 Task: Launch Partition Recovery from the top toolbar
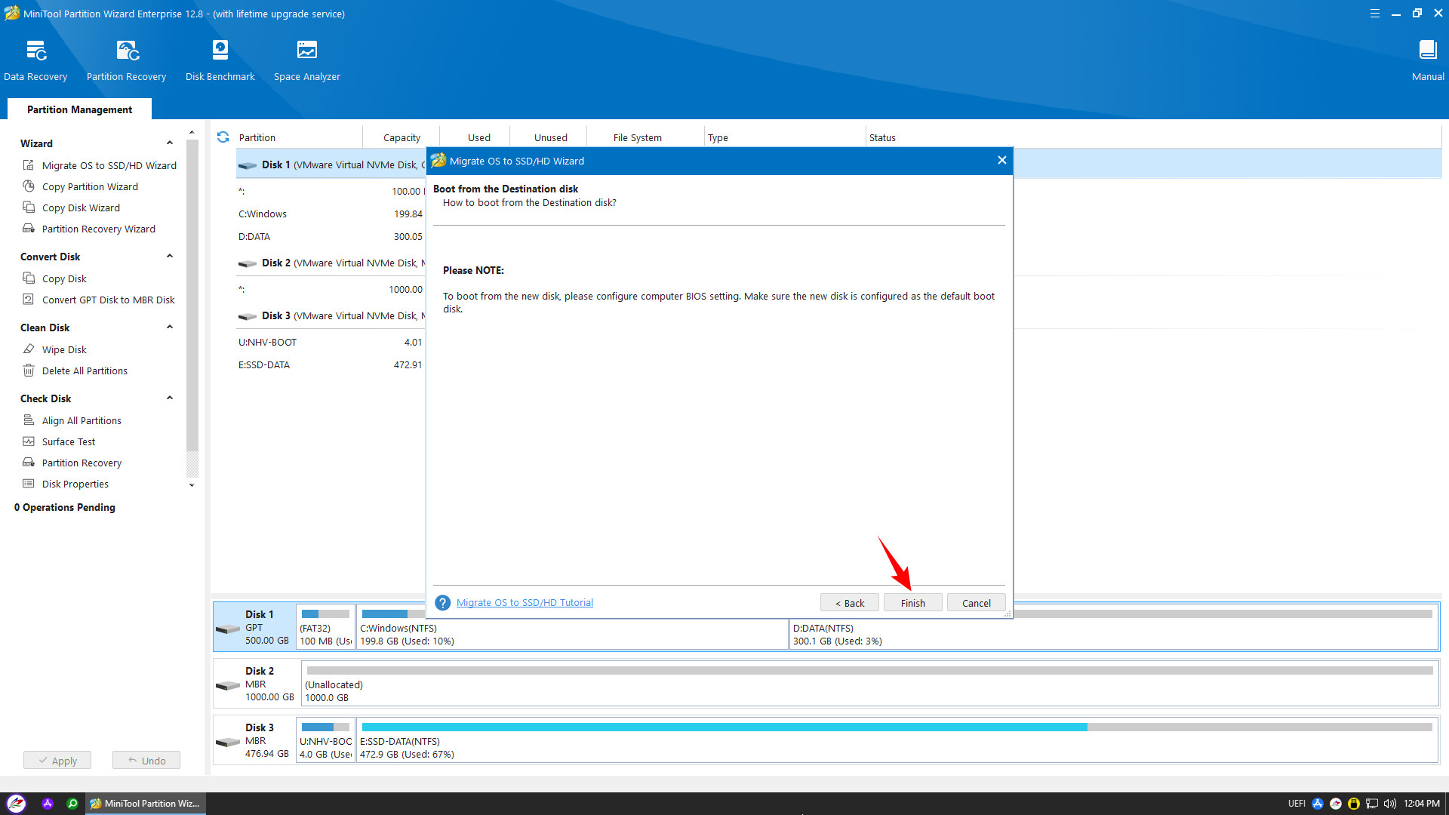126,60
